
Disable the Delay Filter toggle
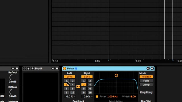click(x=97, y=97)
